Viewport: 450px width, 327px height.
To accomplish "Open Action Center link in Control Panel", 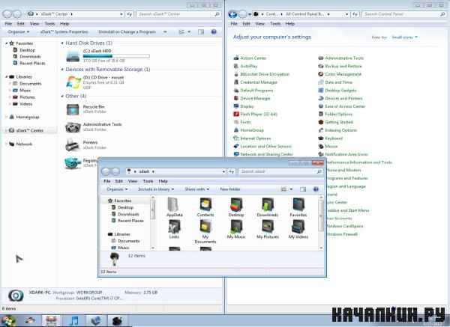I will pyautogui.click(x=253, y=58).
